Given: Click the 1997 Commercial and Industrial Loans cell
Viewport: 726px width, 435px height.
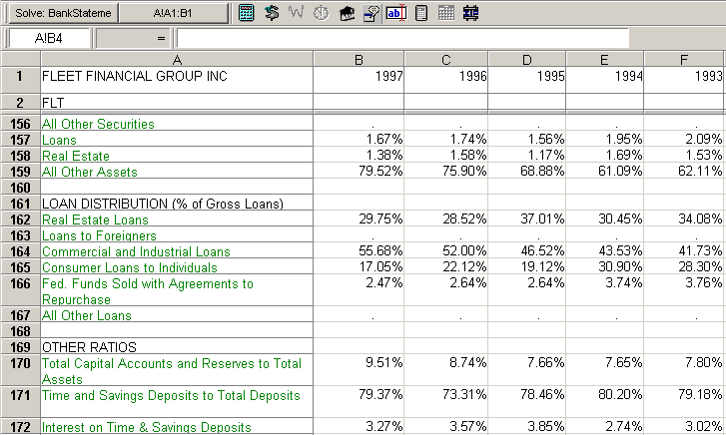Looking at the screenshot, I should coord(359,252).
